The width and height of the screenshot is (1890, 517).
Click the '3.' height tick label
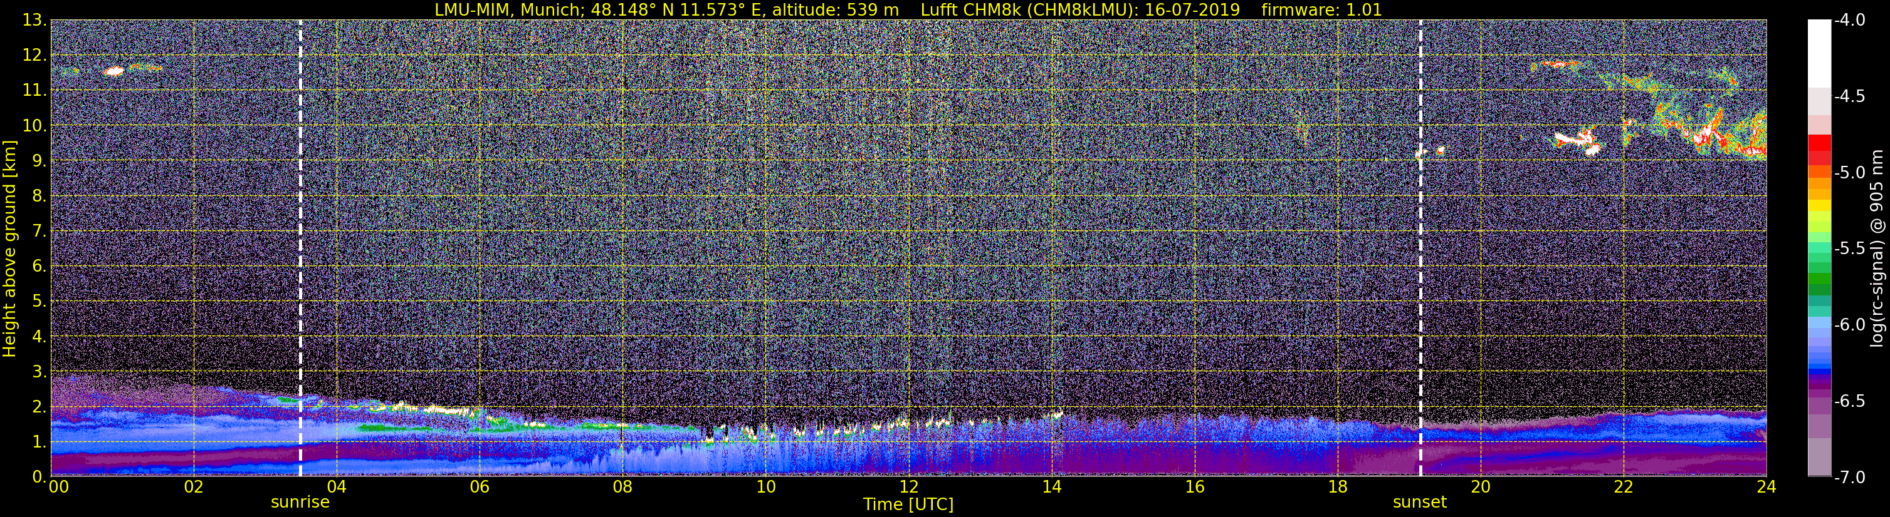(x=38, y=372)
